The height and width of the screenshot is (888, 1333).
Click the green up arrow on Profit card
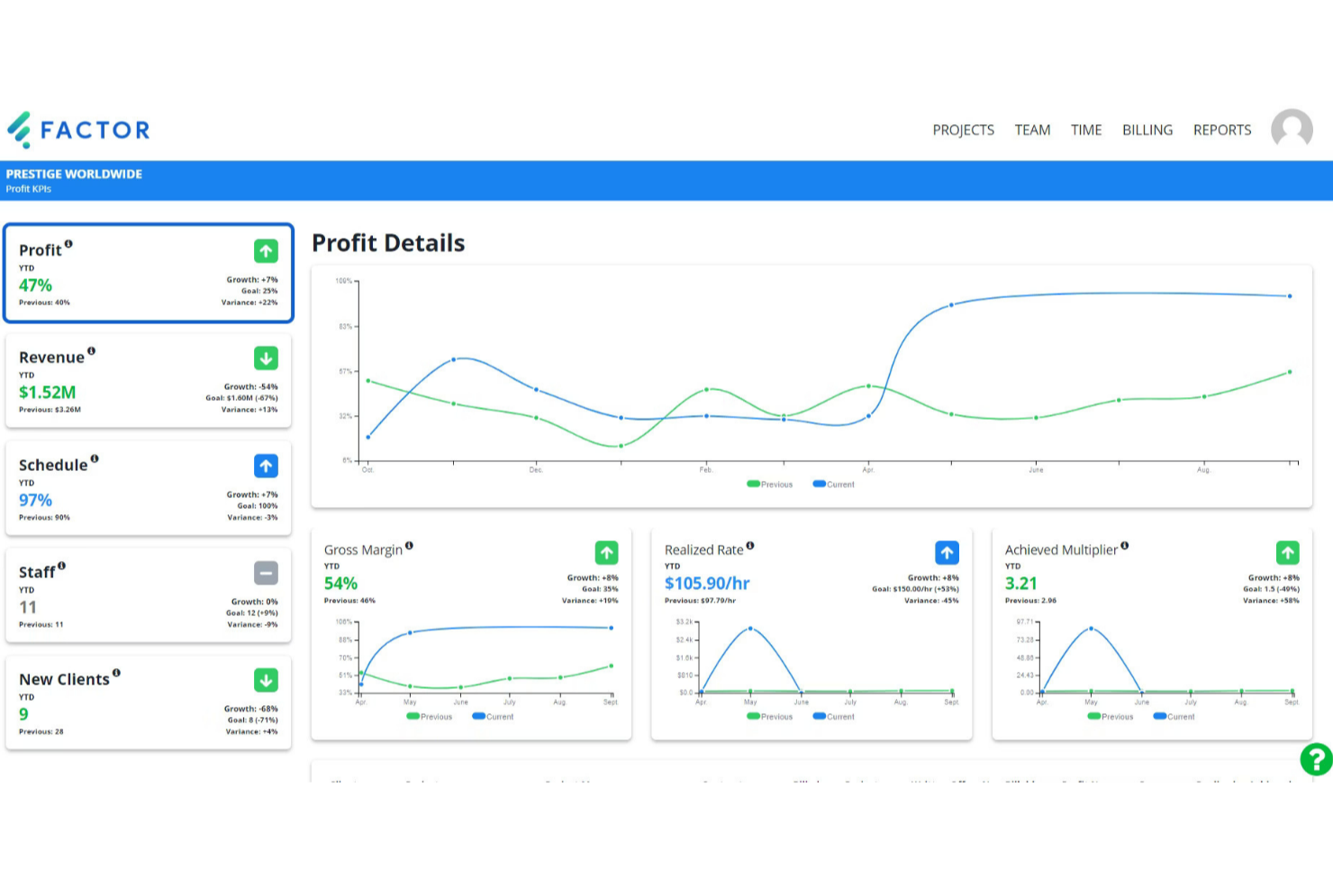(266, 250)
